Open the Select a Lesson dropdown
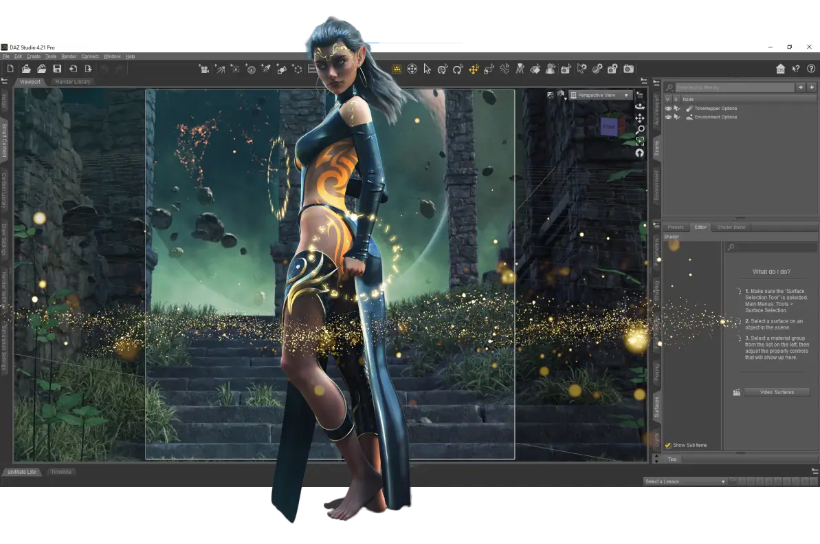The height and width of the screenshot is (544, 820). [685, 481]
